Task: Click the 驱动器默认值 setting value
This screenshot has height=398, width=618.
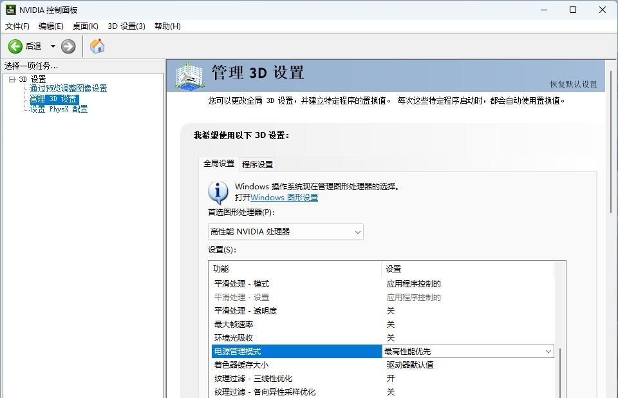Action: point(410,365)
